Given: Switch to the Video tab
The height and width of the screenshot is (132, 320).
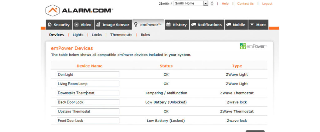Looking at the screenshot, I should coord(83,25).
